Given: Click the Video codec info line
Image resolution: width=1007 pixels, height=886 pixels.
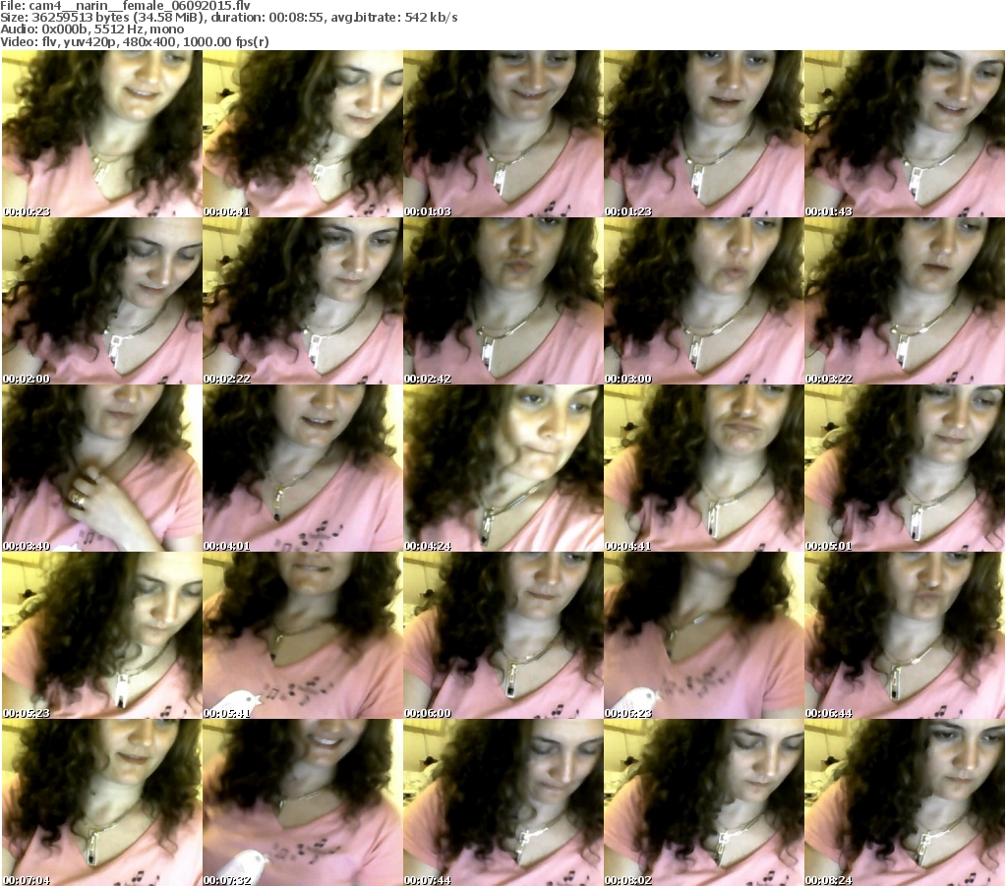Looking at the screenshot, I should [134, 41].
